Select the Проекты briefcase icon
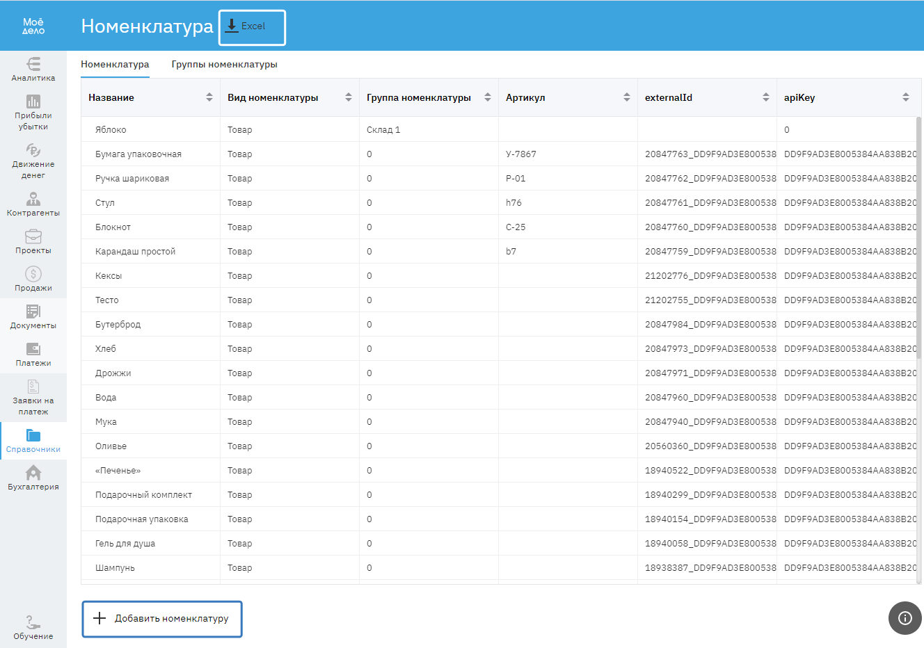The image size is (924, 648). click(x=33, y=237)
